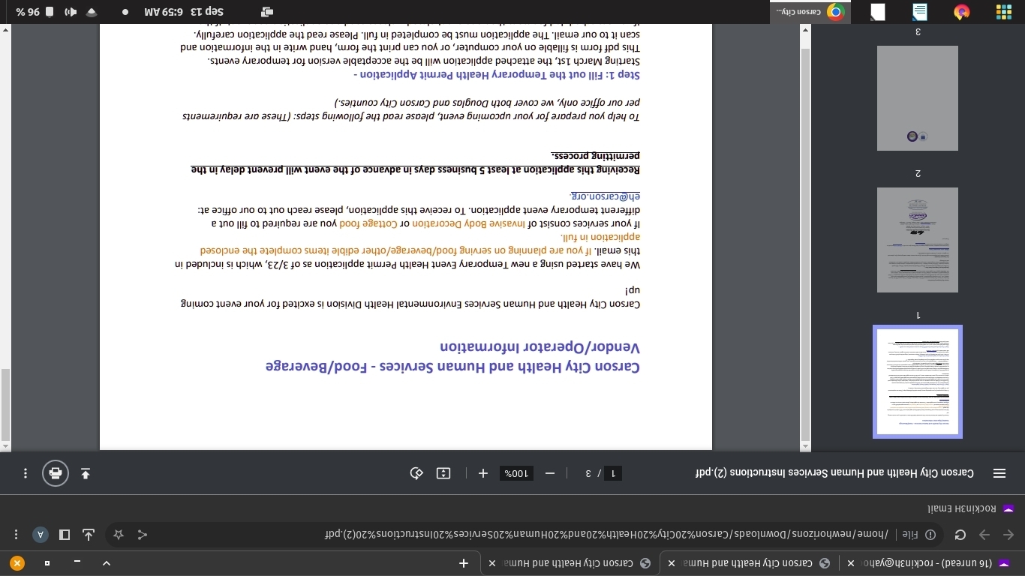Click the print icon in PDF toolbar

tap(55, 473)
